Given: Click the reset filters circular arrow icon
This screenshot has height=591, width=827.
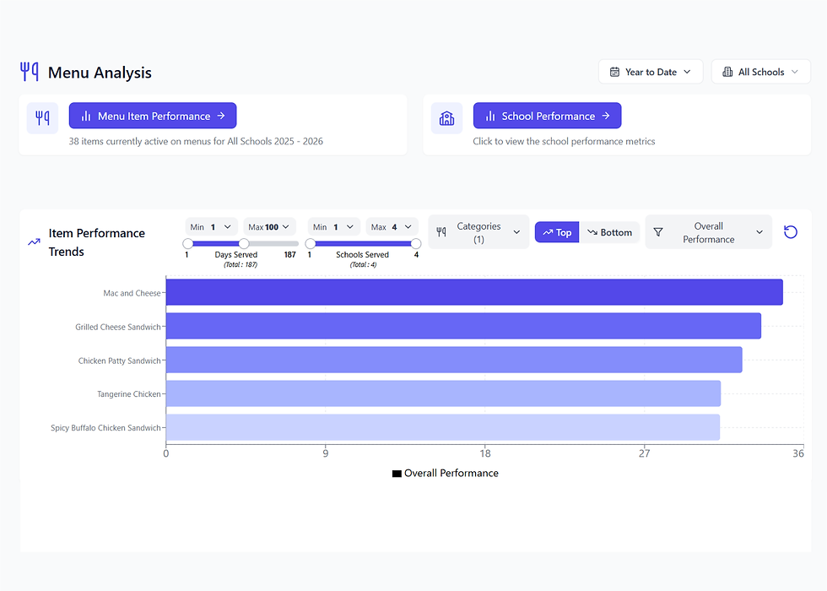Looking at the screenshot, I should coord(790,232).
